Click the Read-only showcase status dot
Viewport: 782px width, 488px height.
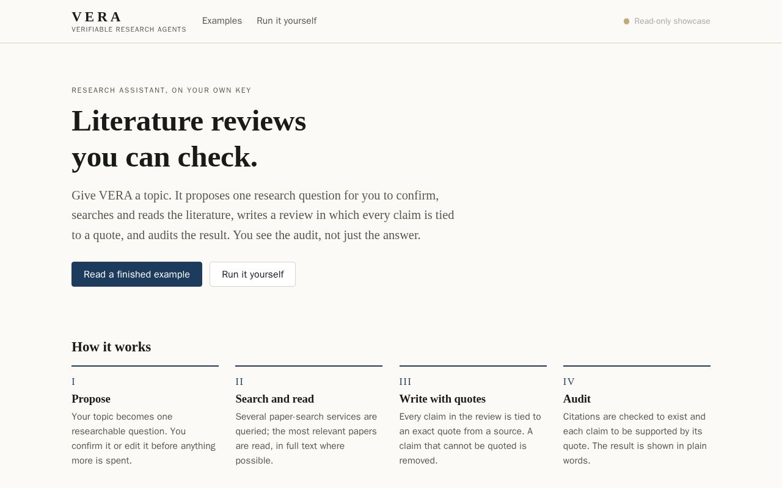click(x=626, y=21)
